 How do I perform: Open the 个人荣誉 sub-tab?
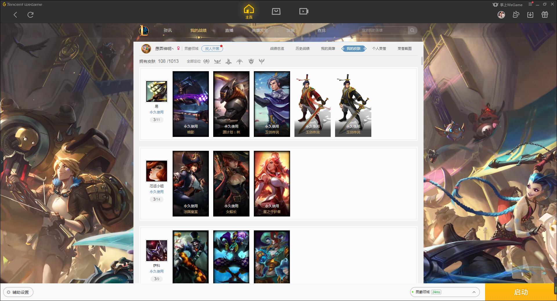379,49
